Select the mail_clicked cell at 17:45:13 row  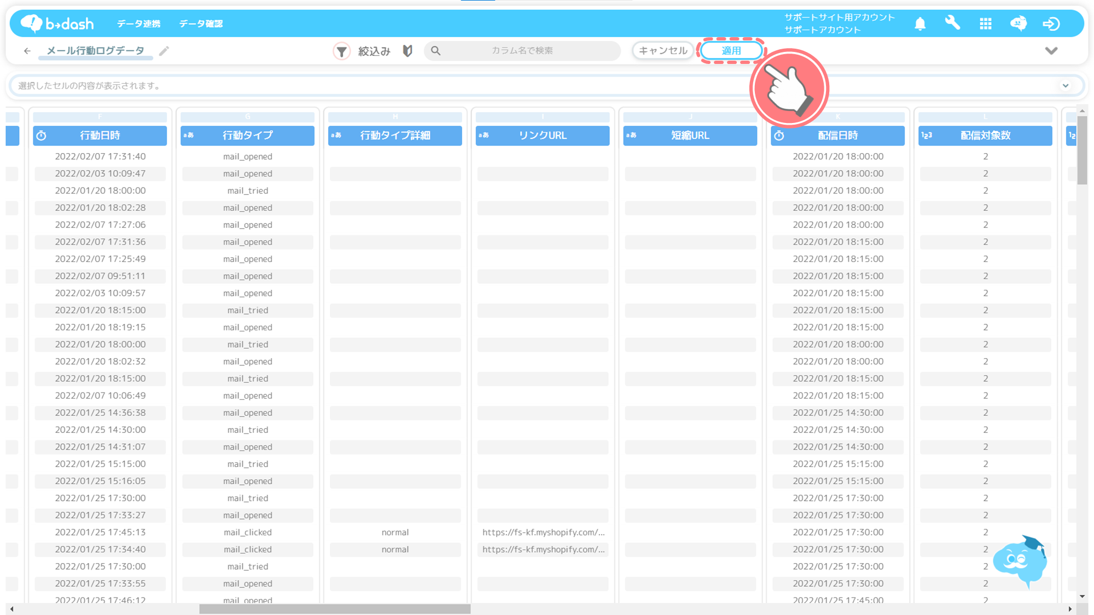(248, 532)
